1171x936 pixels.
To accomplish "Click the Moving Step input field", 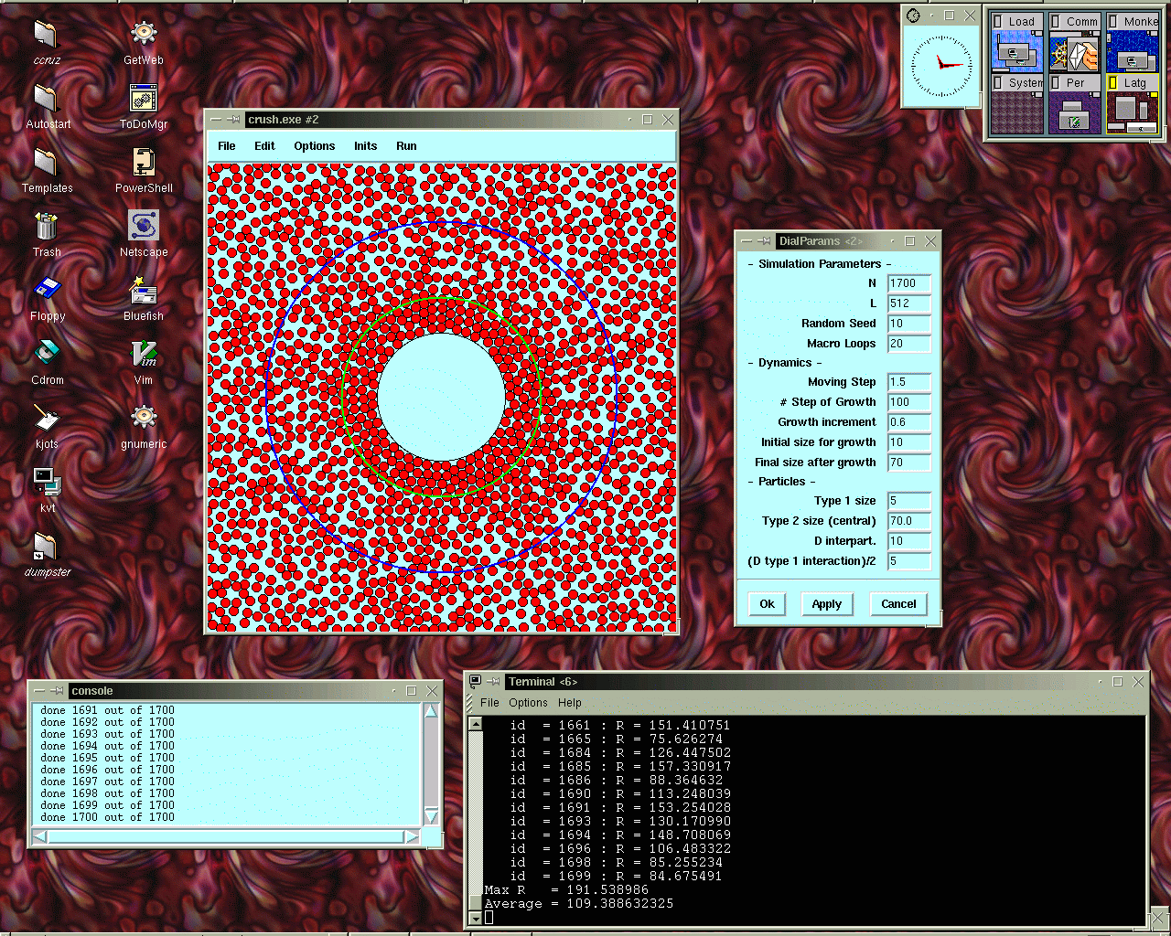I will click(x=909, y=382).
